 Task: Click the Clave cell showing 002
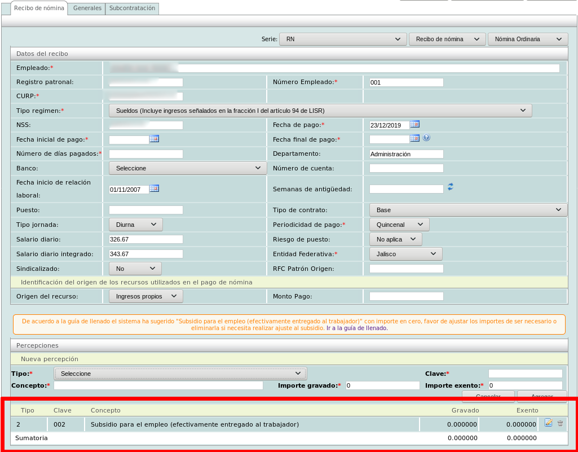click(x=59, y=424)
